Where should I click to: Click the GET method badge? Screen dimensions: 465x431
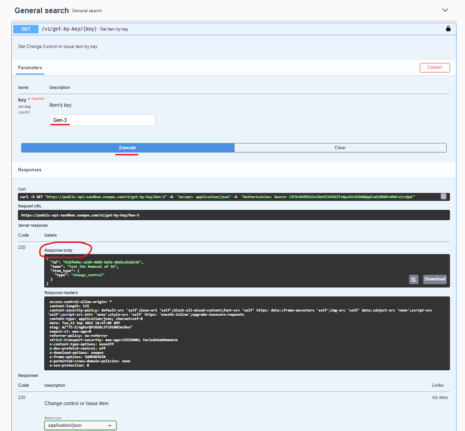pos(26,29)
